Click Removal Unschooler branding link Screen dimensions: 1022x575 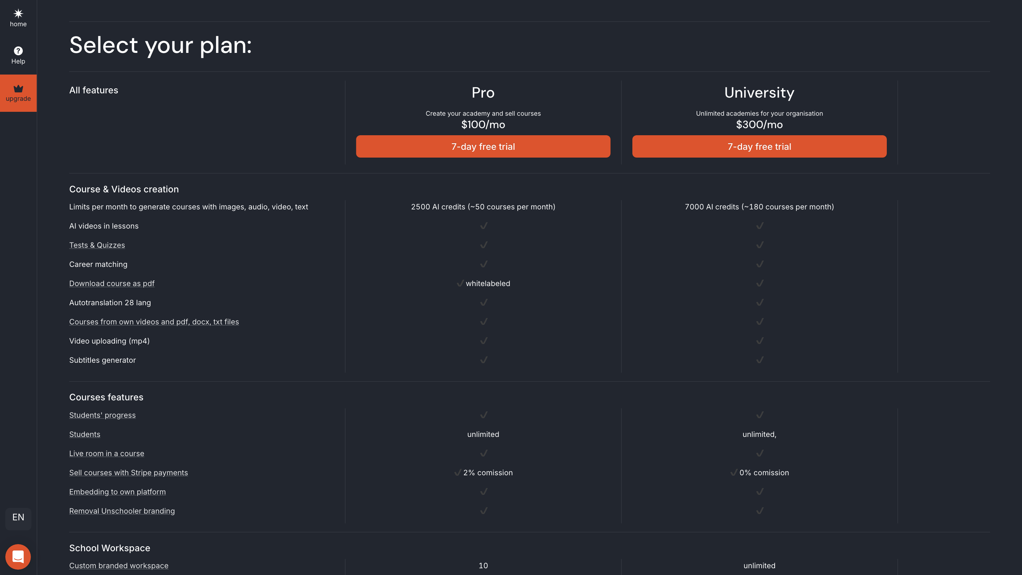click(122, 511)
